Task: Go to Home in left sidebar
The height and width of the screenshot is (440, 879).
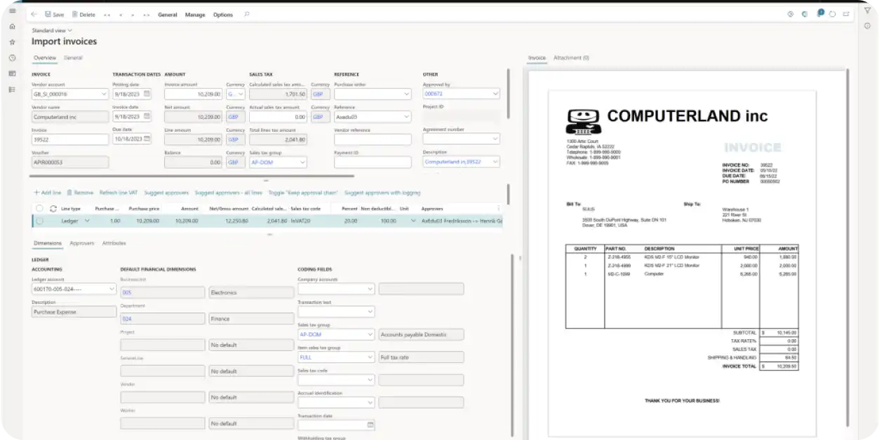Action: [x=12, y=27]
